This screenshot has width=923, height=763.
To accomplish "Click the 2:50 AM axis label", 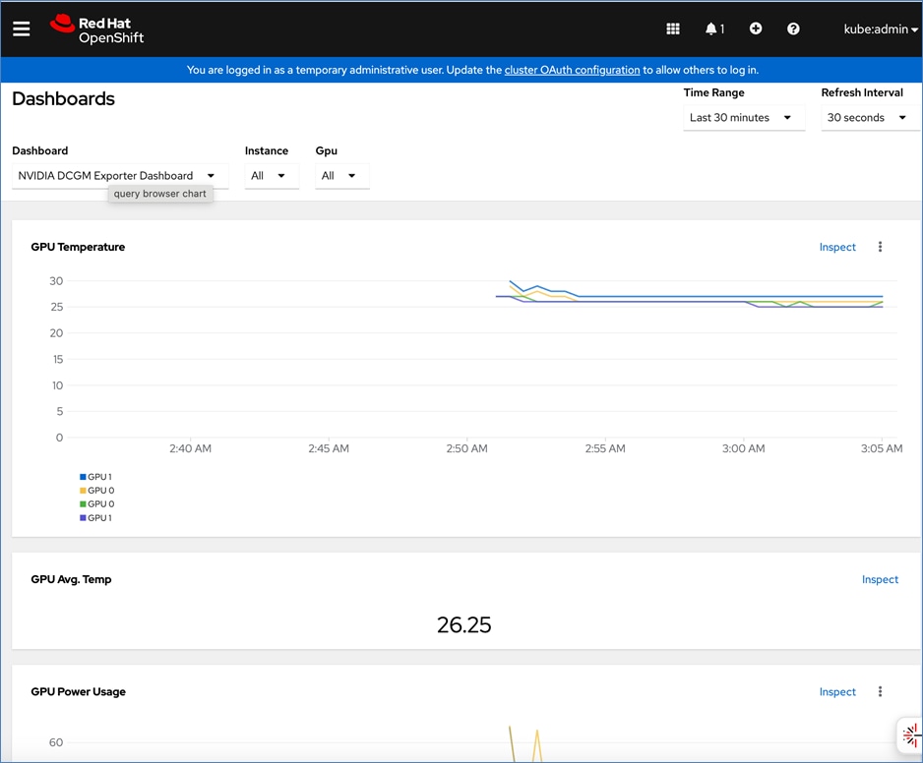I will [466, 448].
